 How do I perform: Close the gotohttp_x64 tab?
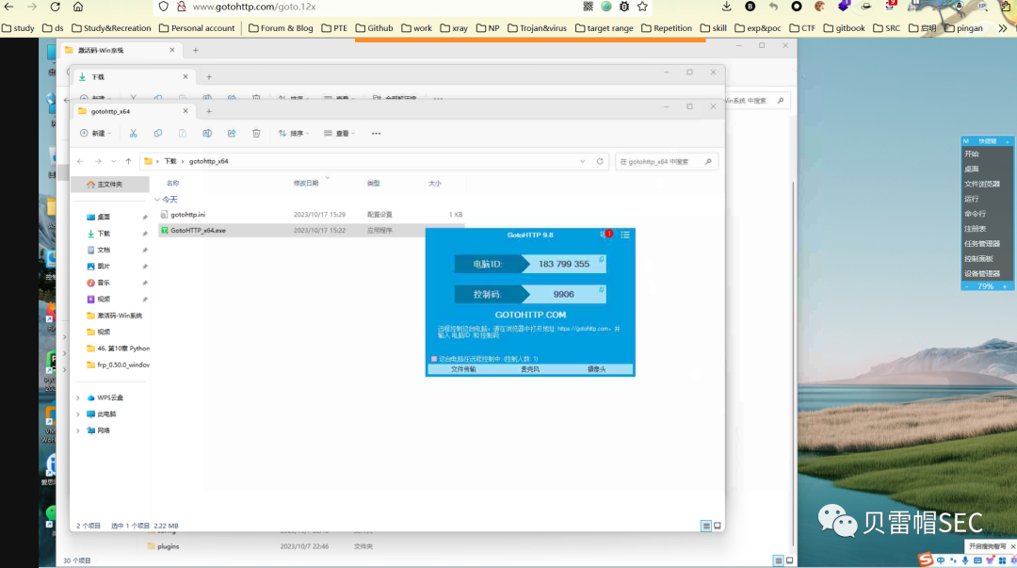click(186, 111)
